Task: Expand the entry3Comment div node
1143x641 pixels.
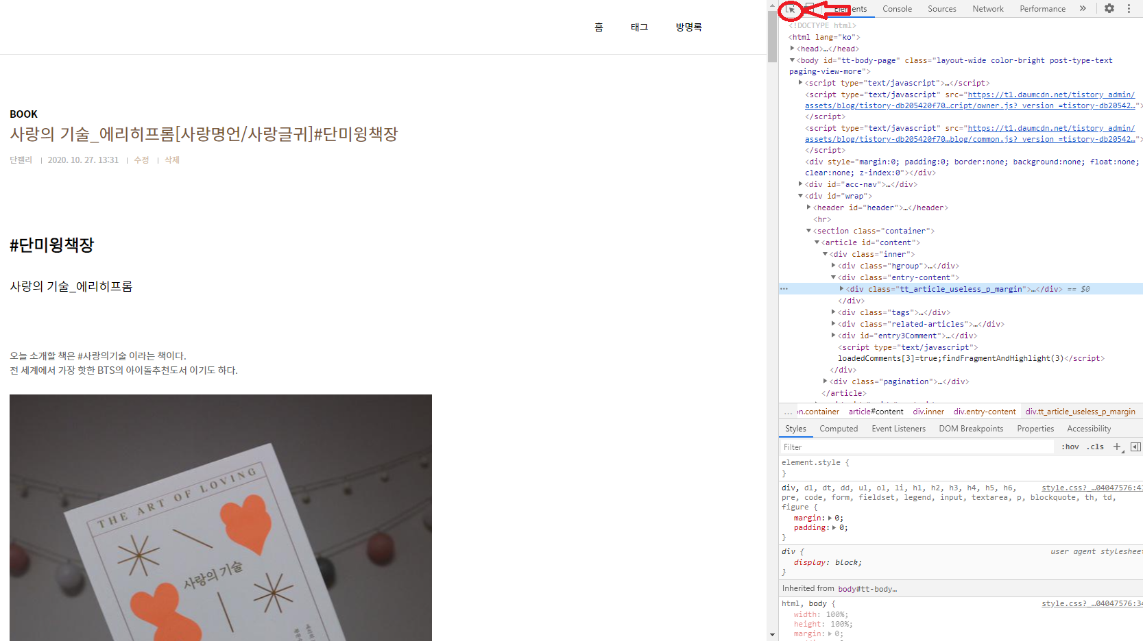Action: (833, 336)
